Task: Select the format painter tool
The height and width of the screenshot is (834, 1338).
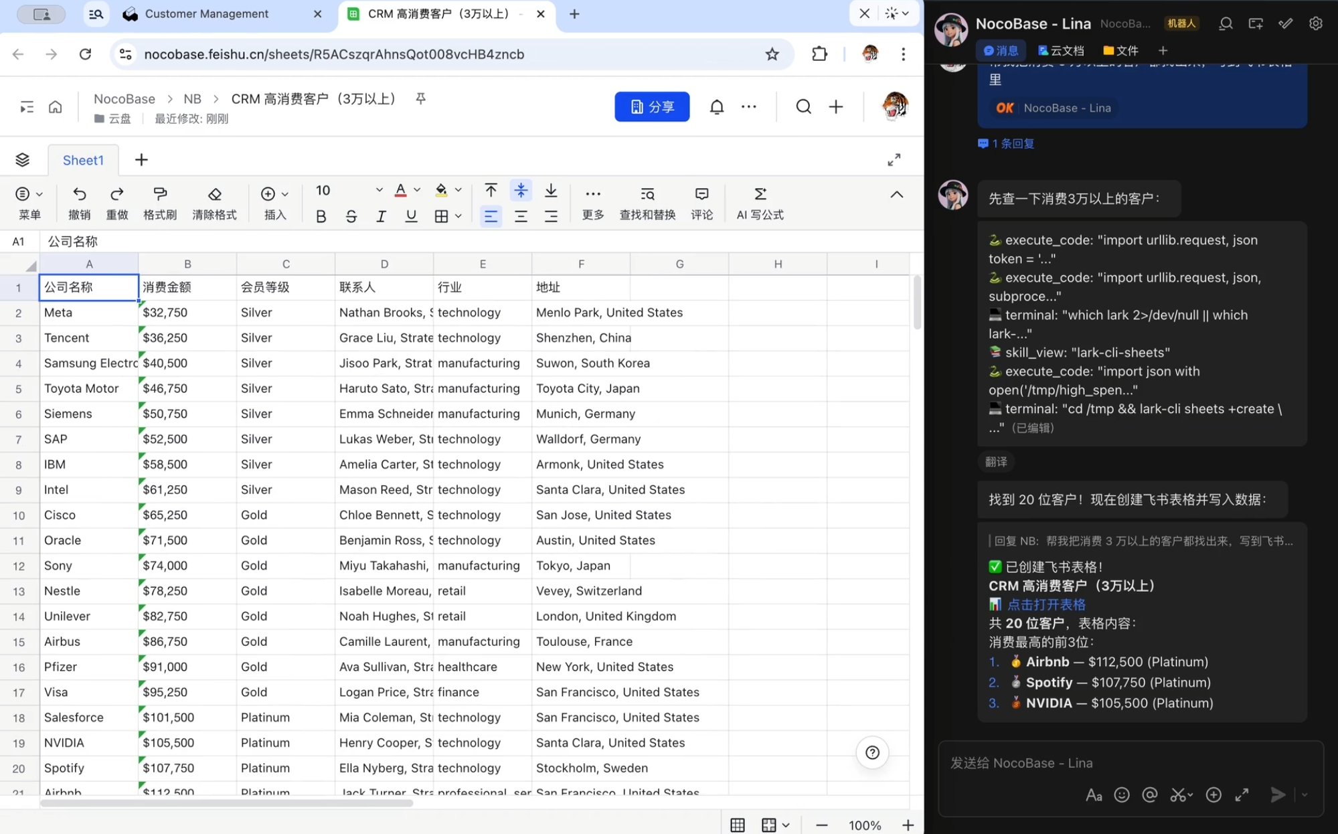Action: (x=160, y=194)
